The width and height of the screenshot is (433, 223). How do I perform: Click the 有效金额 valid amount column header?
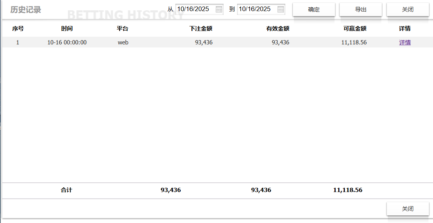[x=278, y=28]
